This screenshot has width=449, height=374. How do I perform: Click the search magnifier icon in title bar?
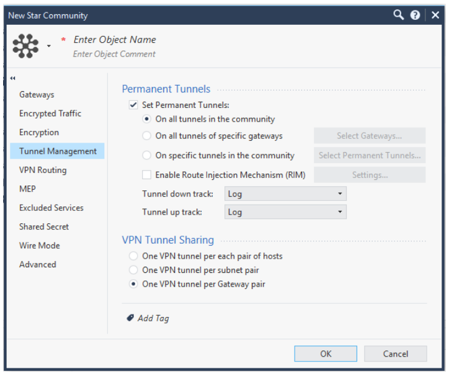[x=398, y=15]
